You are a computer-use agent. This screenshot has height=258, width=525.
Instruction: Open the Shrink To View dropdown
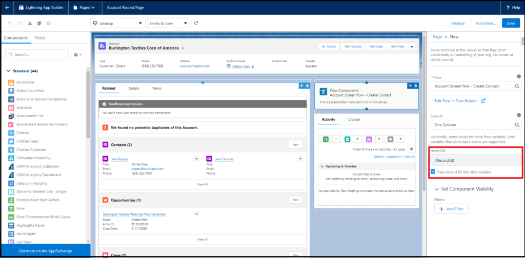[168, 24]
